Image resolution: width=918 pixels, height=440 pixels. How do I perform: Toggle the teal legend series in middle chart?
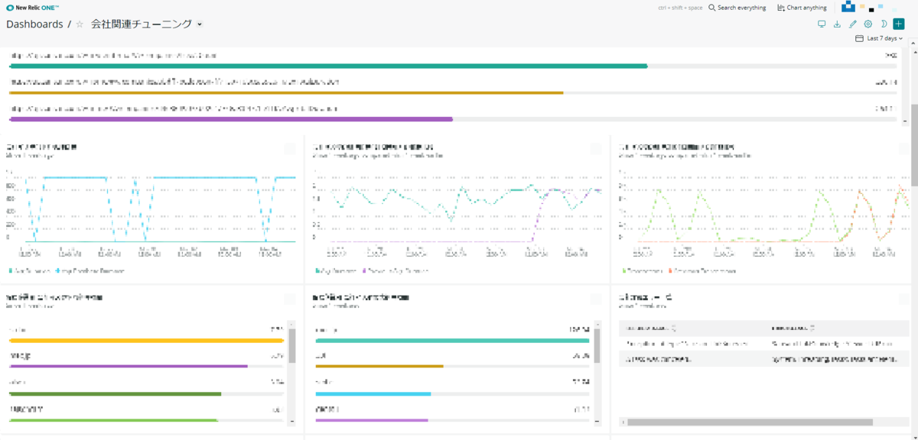[336, 270]
